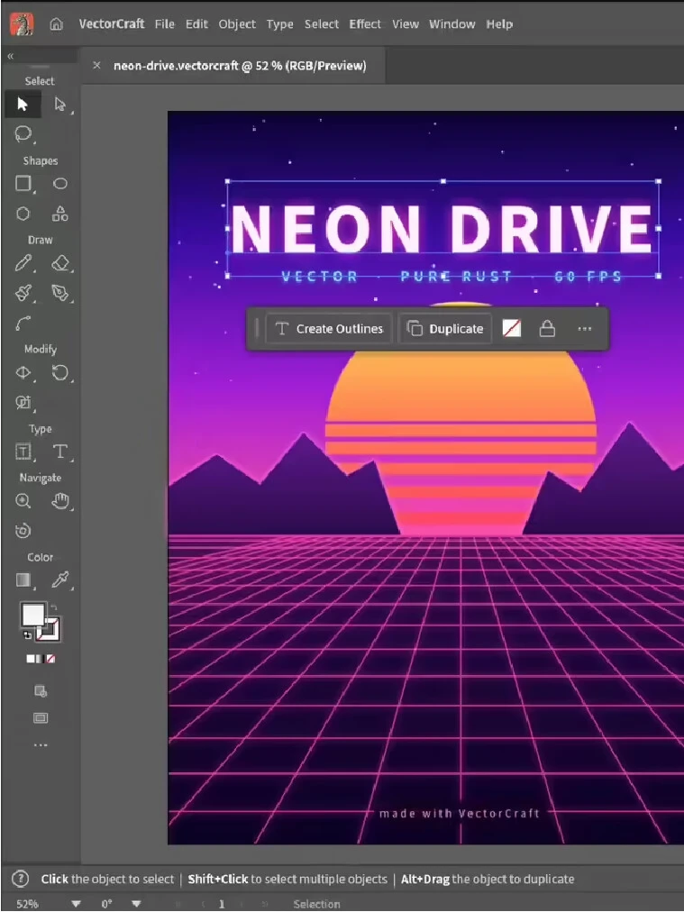Swap fill and stroke colors
This screenshot has width=684, height=912.
point(53,607)
